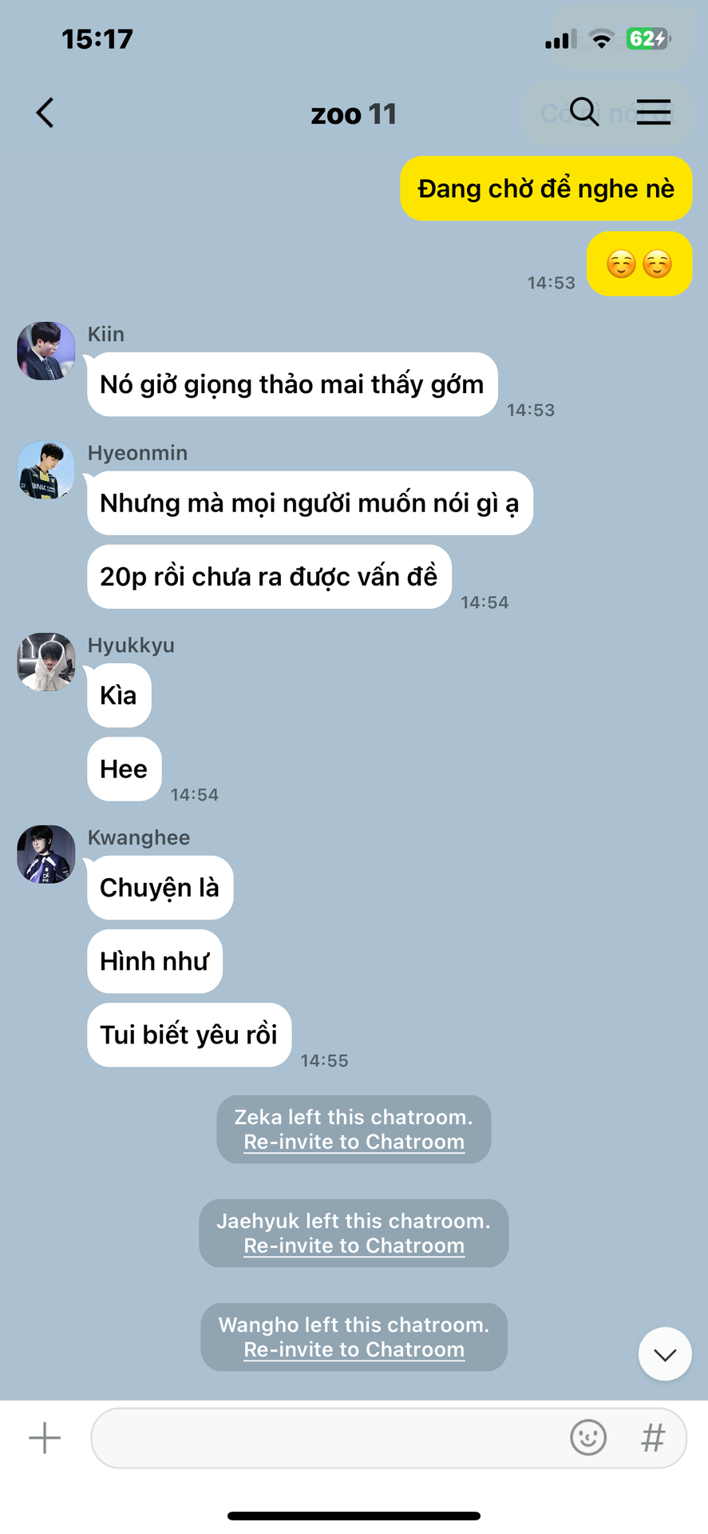This screenshot has width=708, height=1534.
Task: Tap the hashtag search icon
Action: coord(653,1438)
